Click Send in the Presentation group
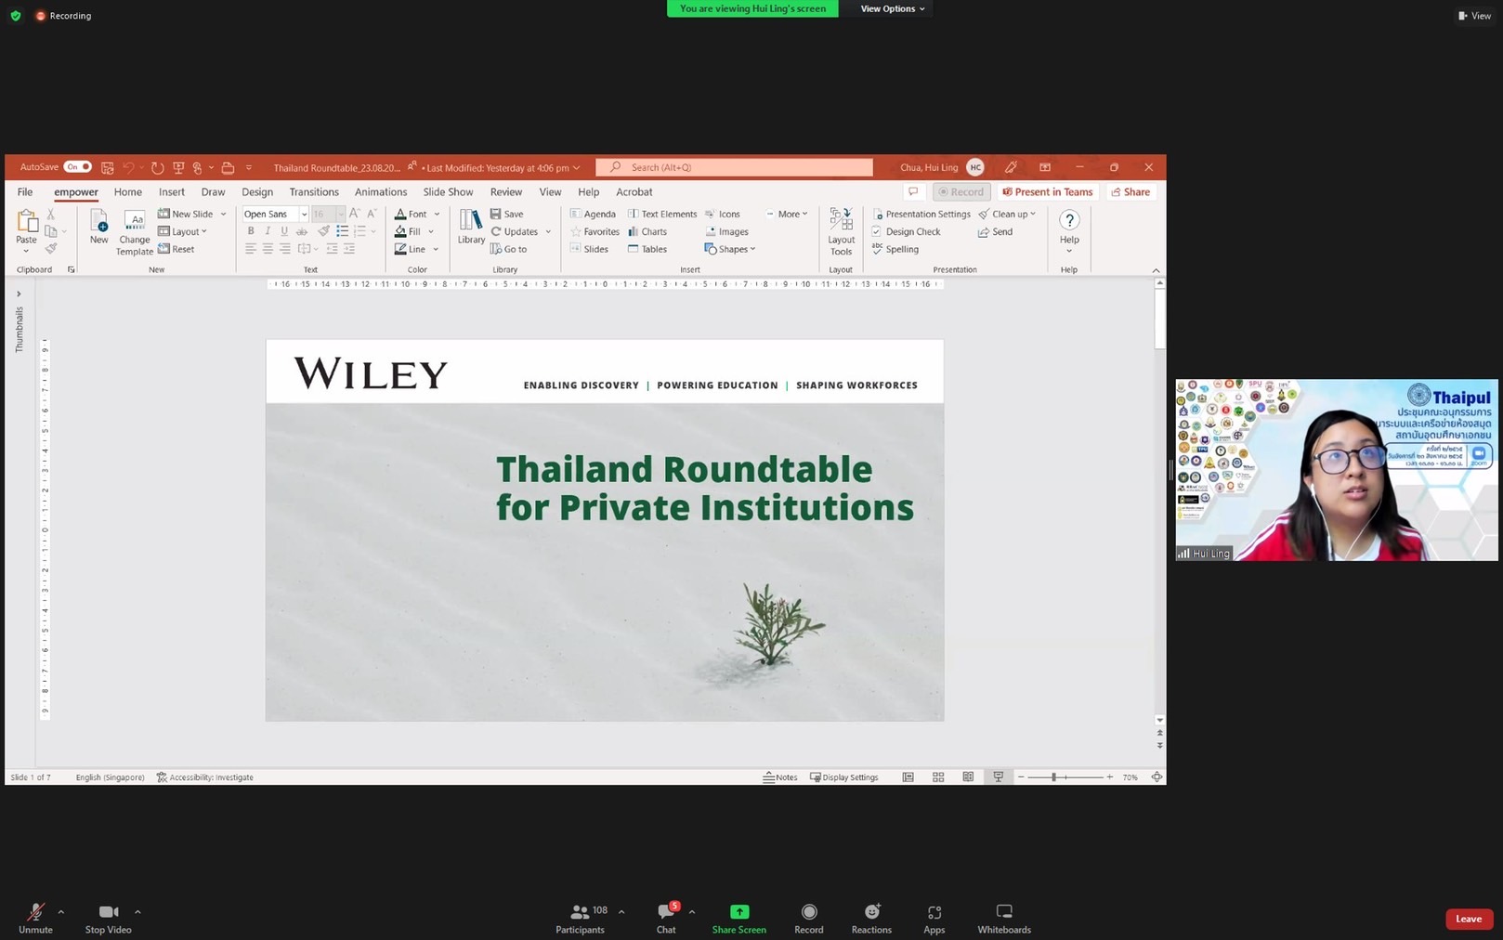The image size is (1503, 940). click(996, 231)
